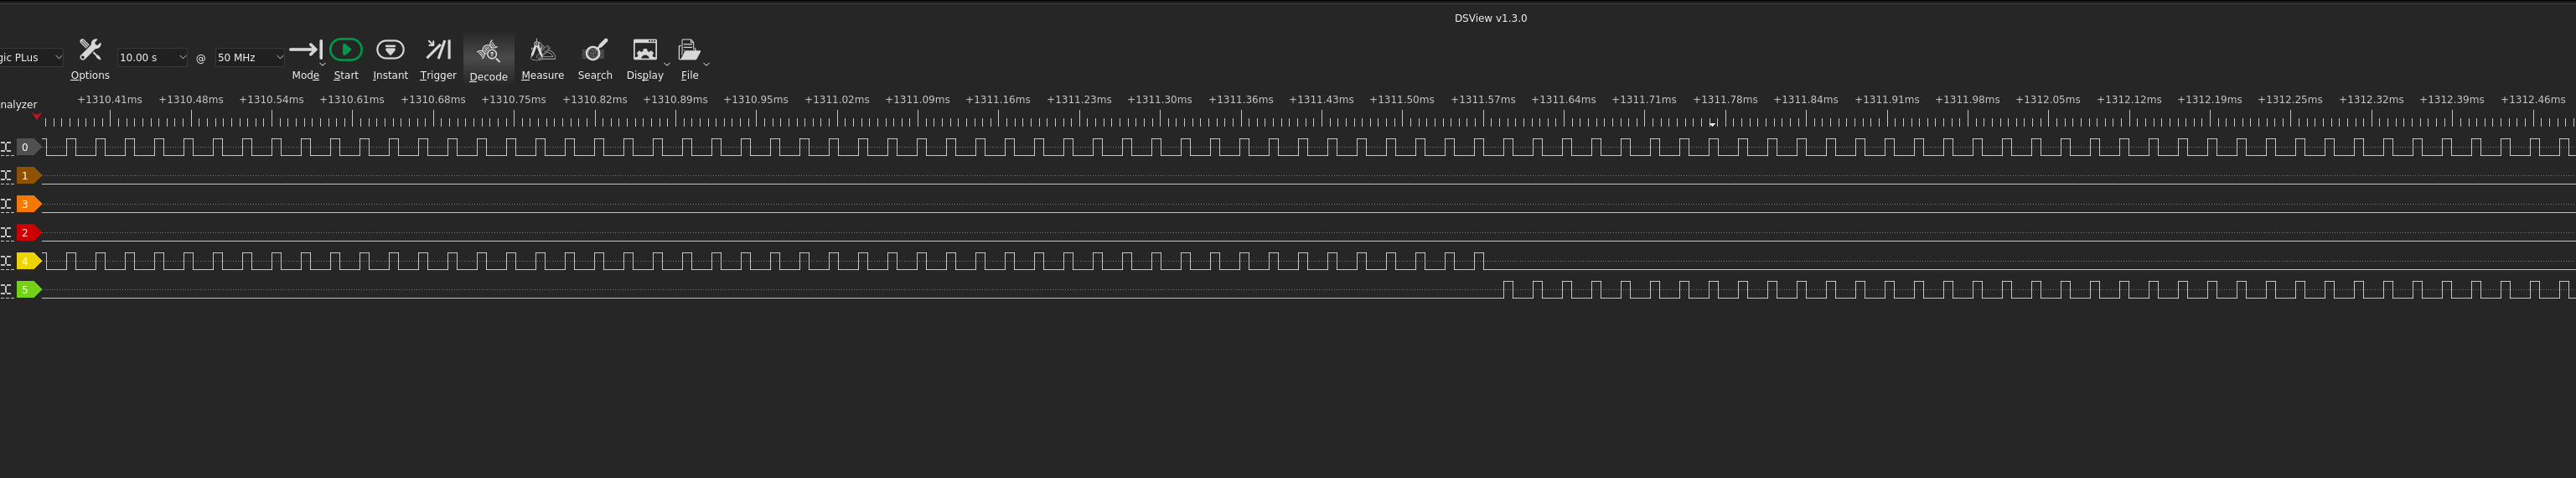Click the ruler at +1312.46ms
The image size is (2576, 478).
[2532, 99]
